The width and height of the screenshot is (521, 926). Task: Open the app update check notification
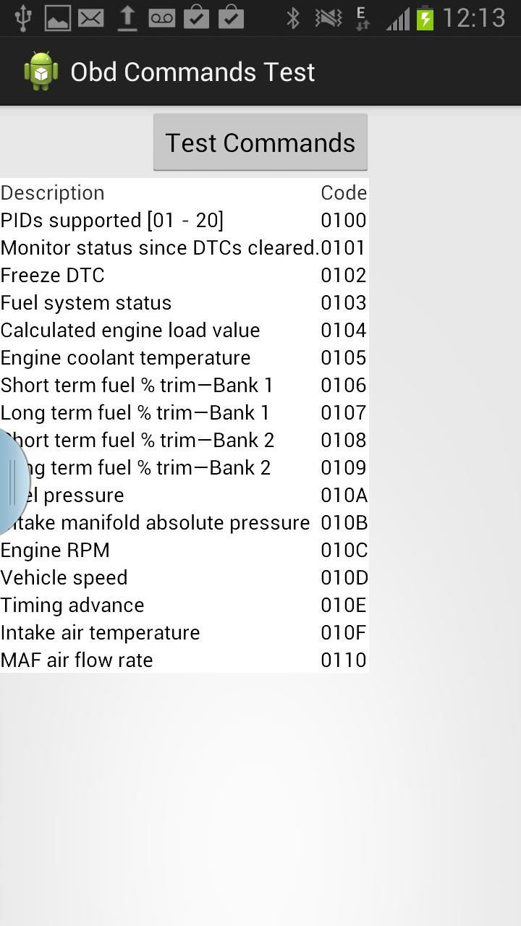[x=197, y=17]
